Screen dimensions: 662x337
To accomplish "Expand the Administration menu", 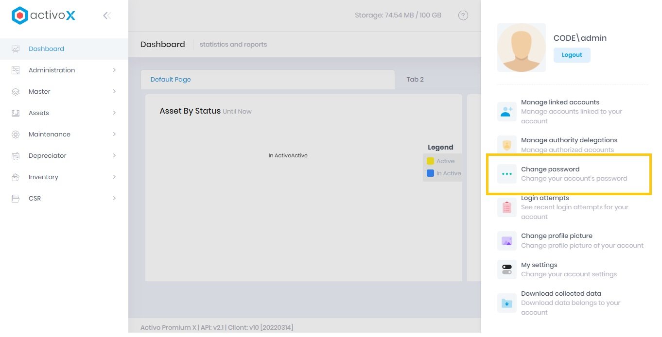I will click(114, 70).
